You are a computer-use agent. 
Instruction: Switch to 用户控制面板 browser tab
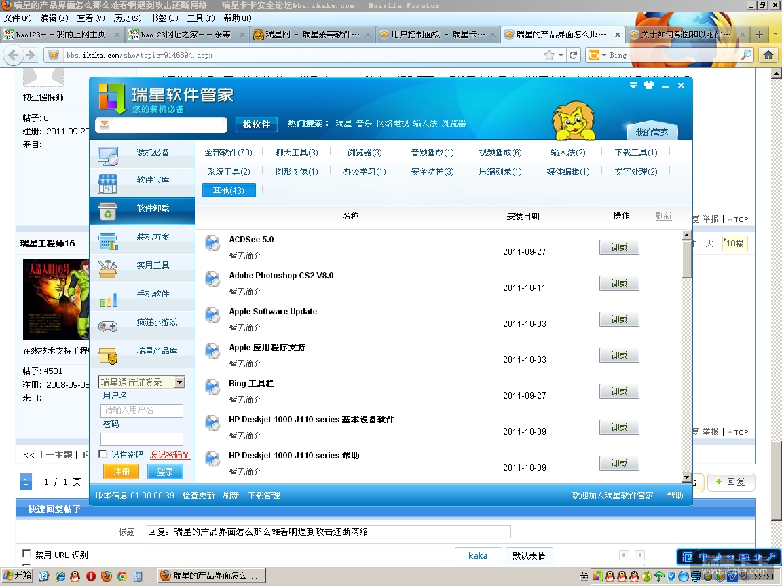click(x=438, y=35)
